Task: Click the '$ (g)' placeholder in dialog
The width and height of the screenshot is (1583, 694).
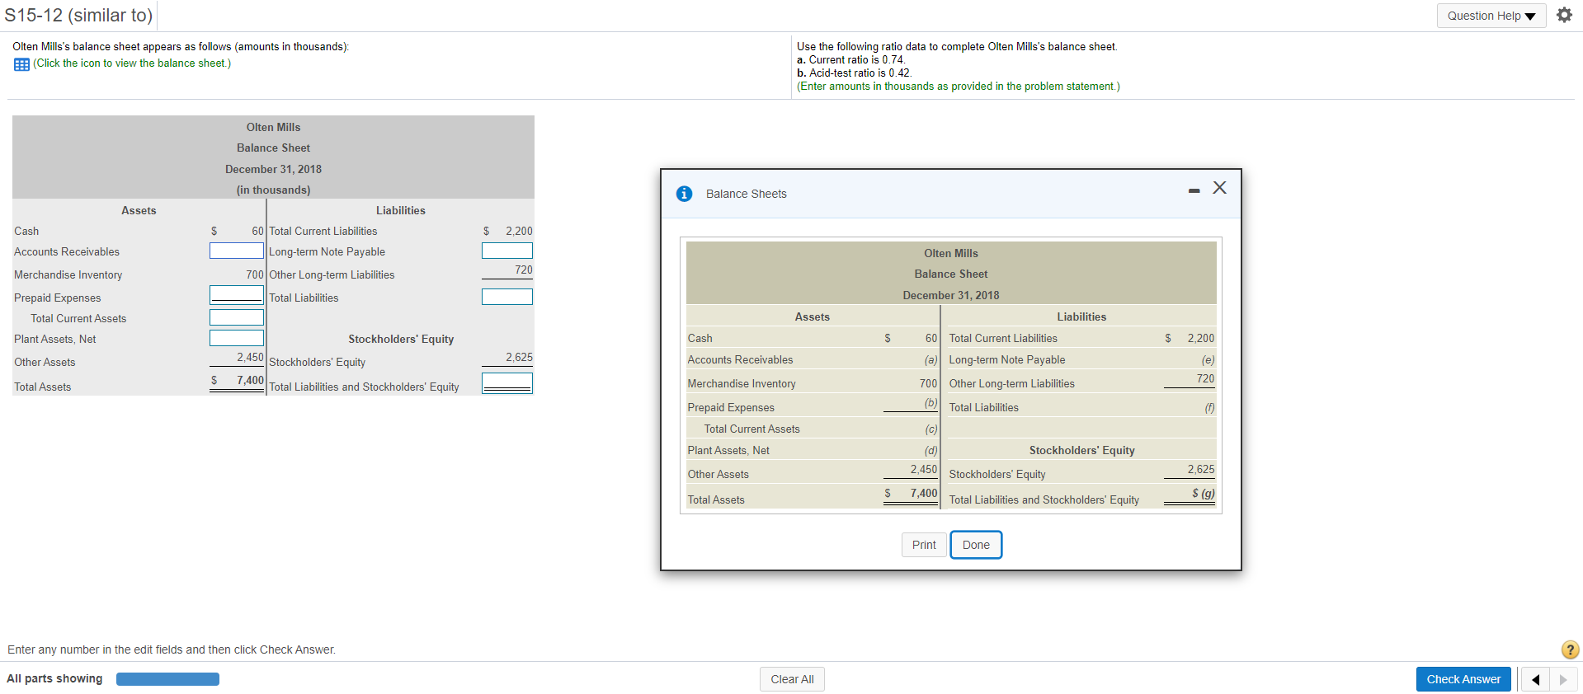Action: click(x=1203, y=494)
